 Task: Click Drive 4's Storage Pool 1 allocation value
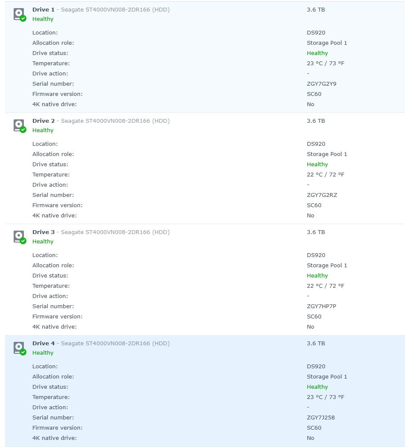tap(327, 377)
